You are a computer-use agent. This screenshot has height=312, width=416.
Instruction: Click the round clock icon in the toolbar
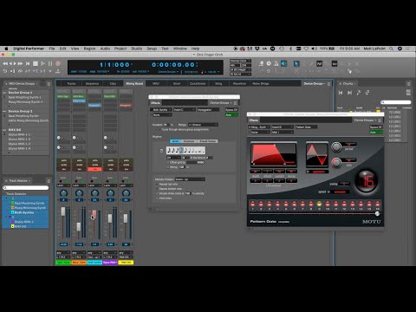click(269, 63)
